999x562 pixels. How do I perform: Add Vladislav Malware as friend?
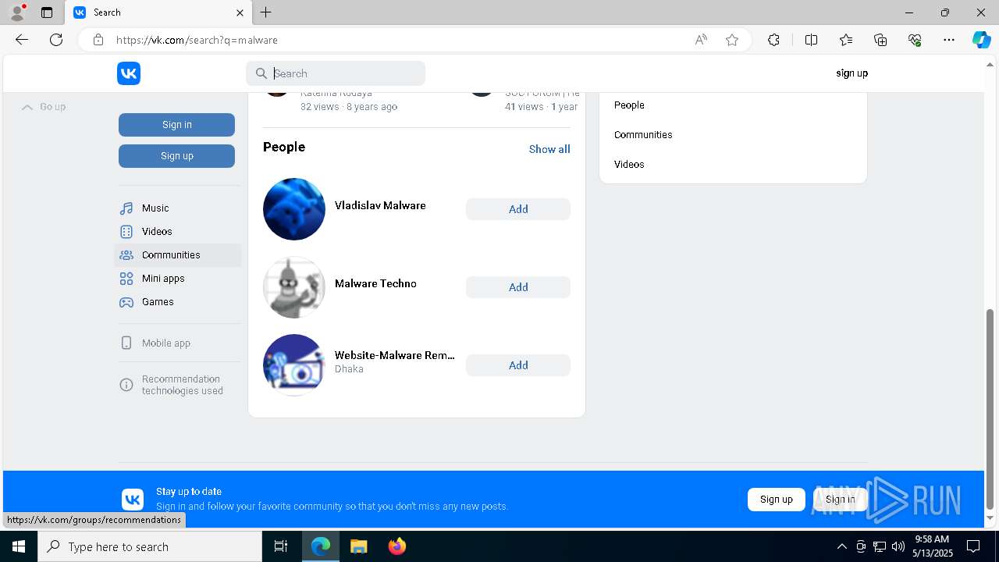(518, 209)
